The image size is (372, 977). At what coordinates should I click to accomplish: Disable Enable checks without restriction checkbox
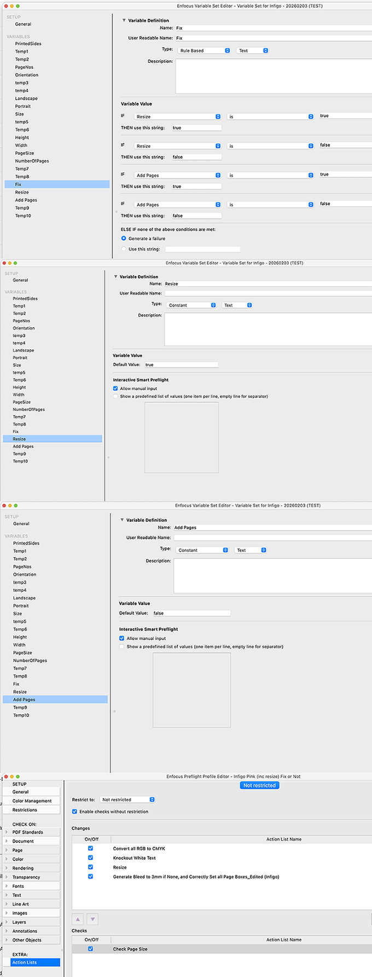pos(74,812)
